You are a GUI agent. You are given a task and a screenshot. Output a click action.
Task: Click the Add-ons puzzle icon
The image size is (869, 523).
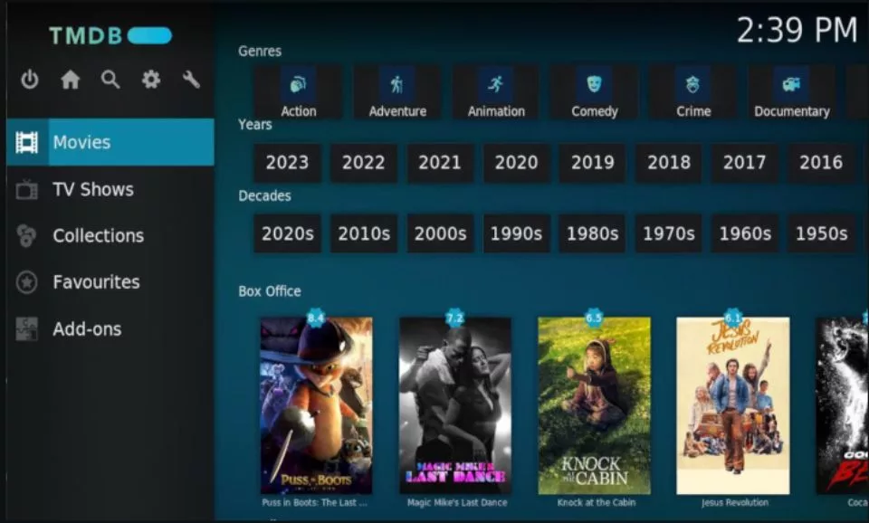click(x=26, y=328)
